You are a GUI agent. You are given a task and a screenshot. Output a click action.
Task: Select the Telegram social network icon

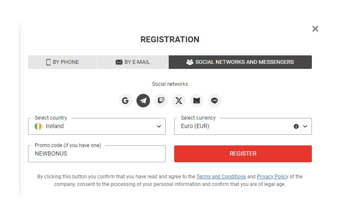(x=143, y=101)
